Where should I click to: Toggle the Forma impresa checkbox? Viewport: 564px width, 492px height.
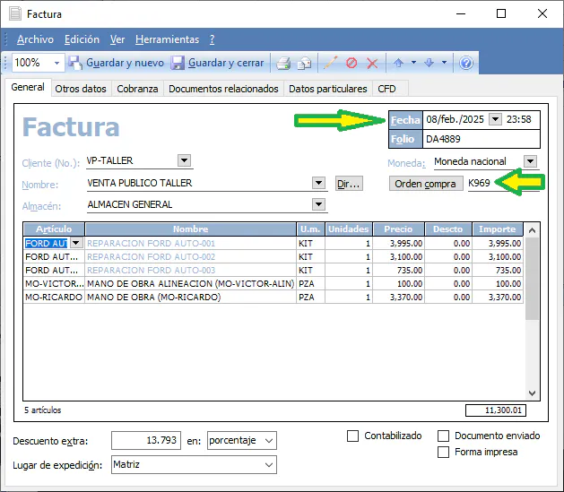pos(444,453)
